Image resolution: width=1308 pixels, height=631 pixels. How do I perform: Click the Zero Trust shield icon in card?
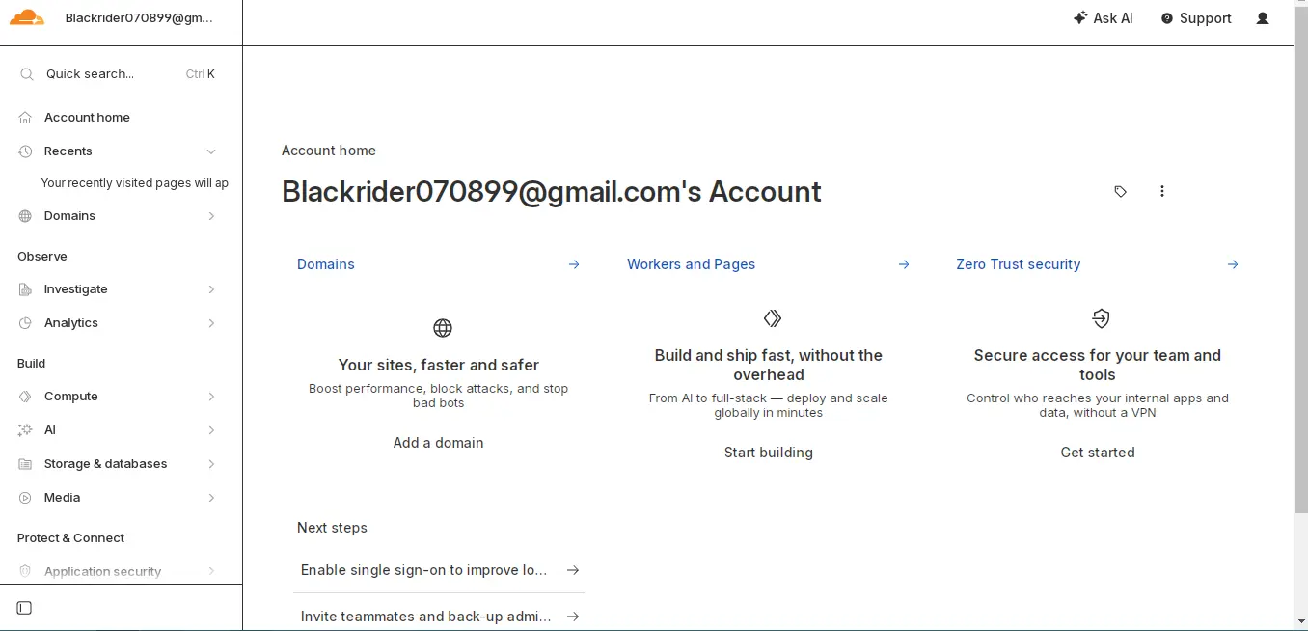click(x=1101, y=318)
